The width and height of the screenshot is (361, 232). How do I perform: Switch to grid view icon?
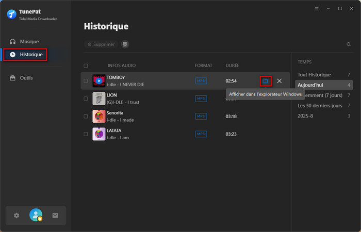pyautogui.click(x=125, y=44)
